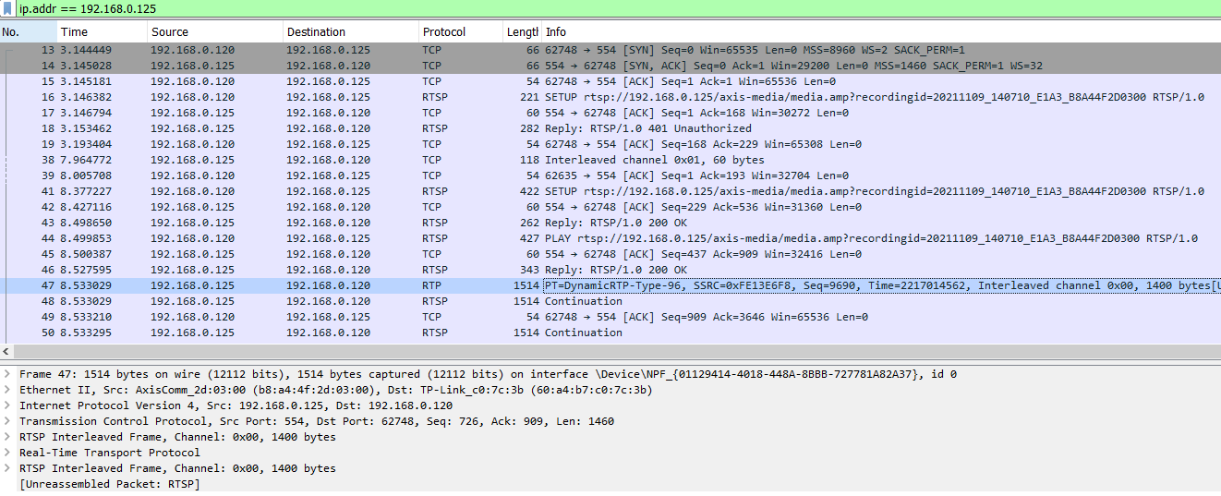Click the Unreassembled Packet: RTSP line
1221x496 pixels.
[x=110, y=484]
